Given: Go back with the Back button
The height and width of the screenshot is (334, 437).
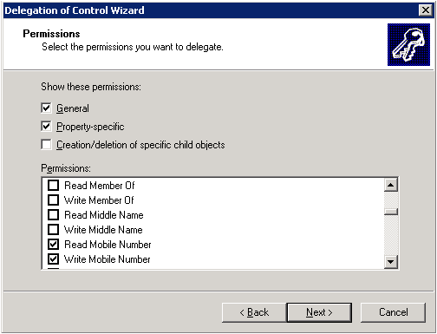Looking at the screenshot, I should pos(254,312).
